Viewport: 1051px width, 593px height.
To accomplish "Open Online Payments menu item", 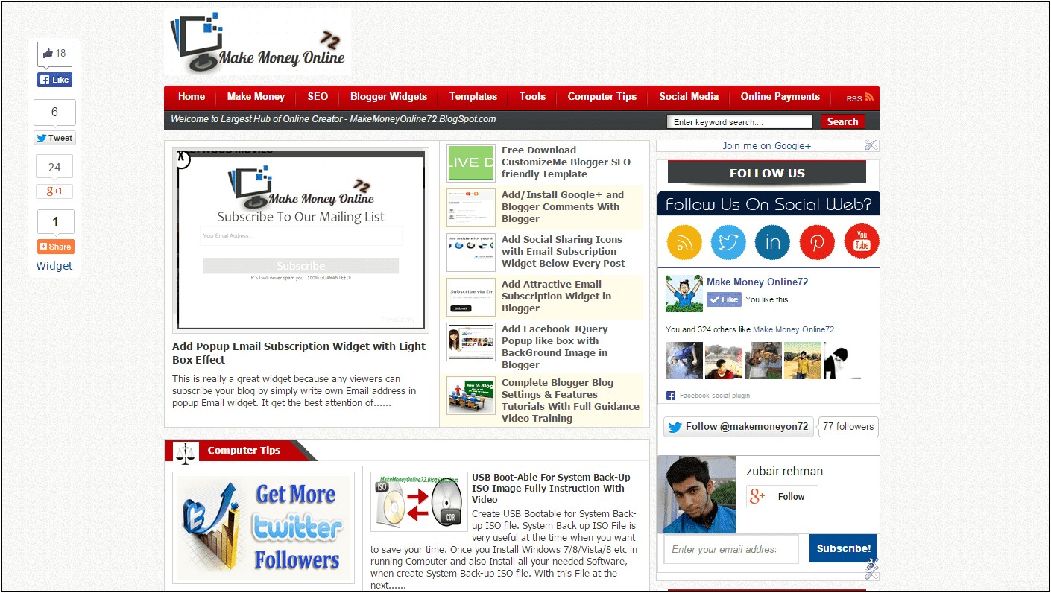I will coord(780,97).
